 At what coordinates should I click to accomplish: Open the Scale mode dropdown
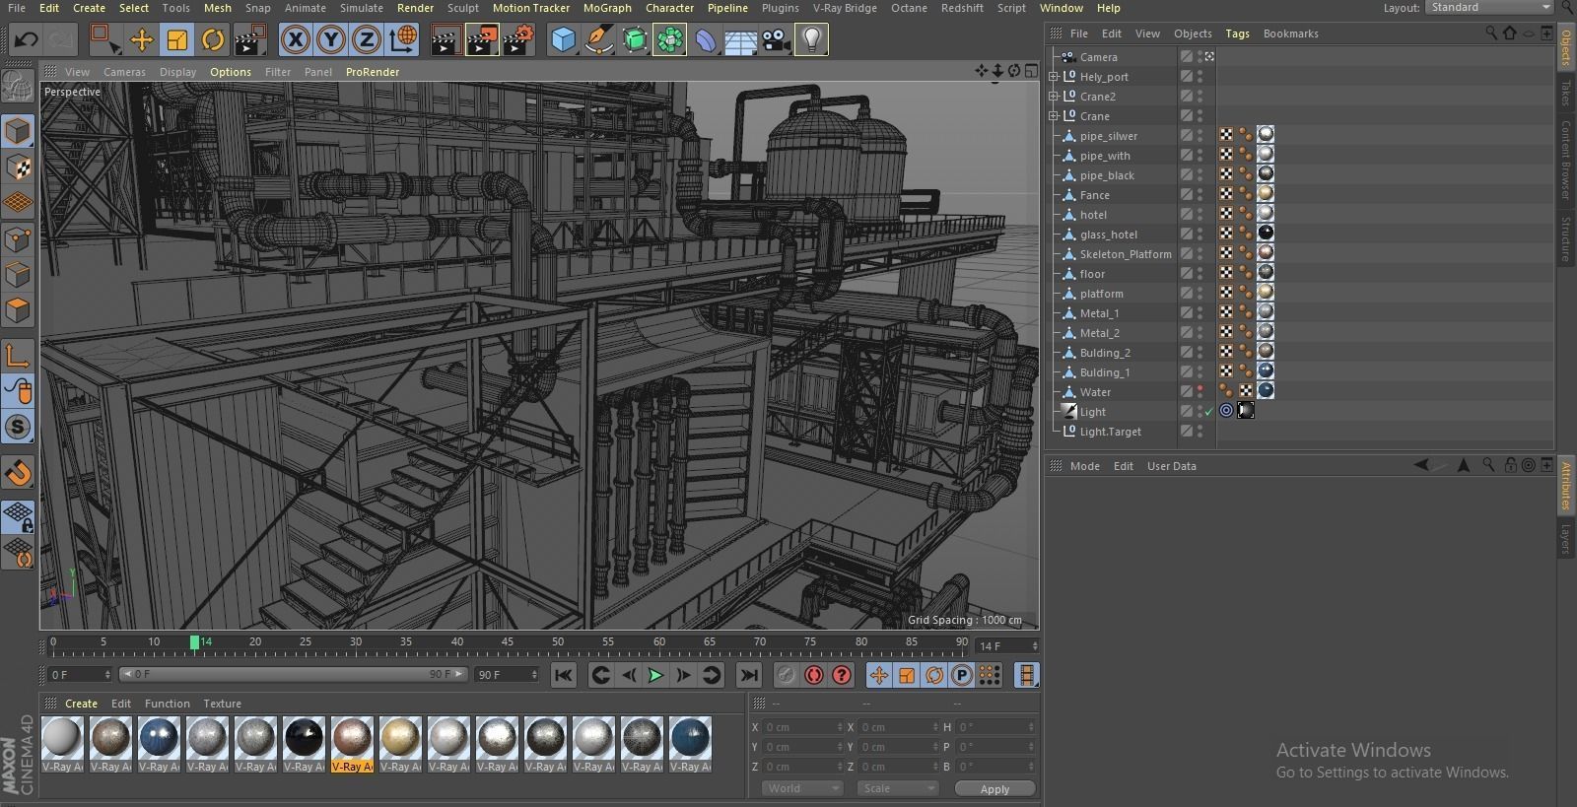click(897, 788)
